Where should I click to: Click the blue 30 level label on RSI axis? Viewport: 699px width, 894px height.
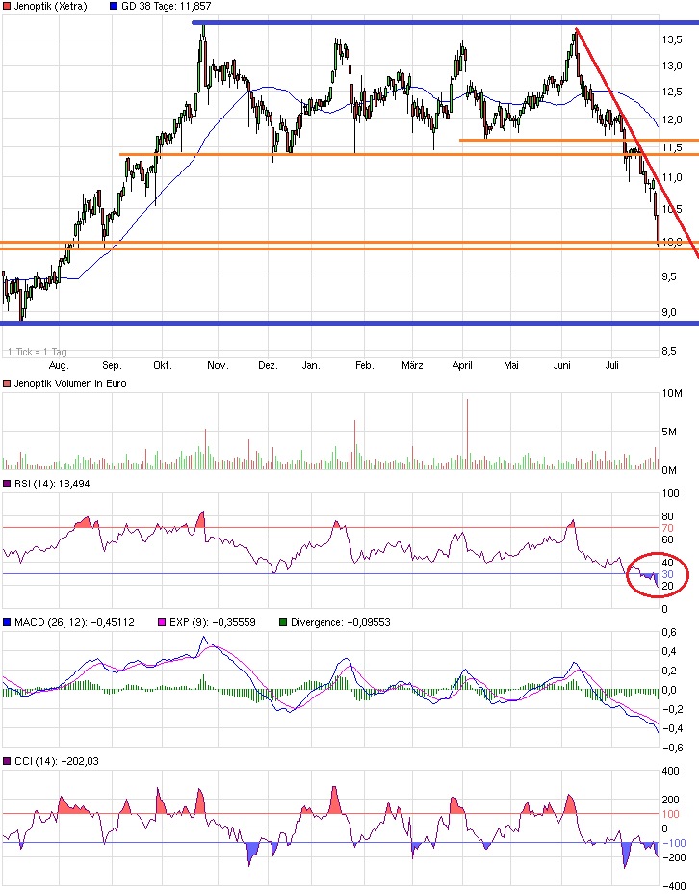click(666, 574)
